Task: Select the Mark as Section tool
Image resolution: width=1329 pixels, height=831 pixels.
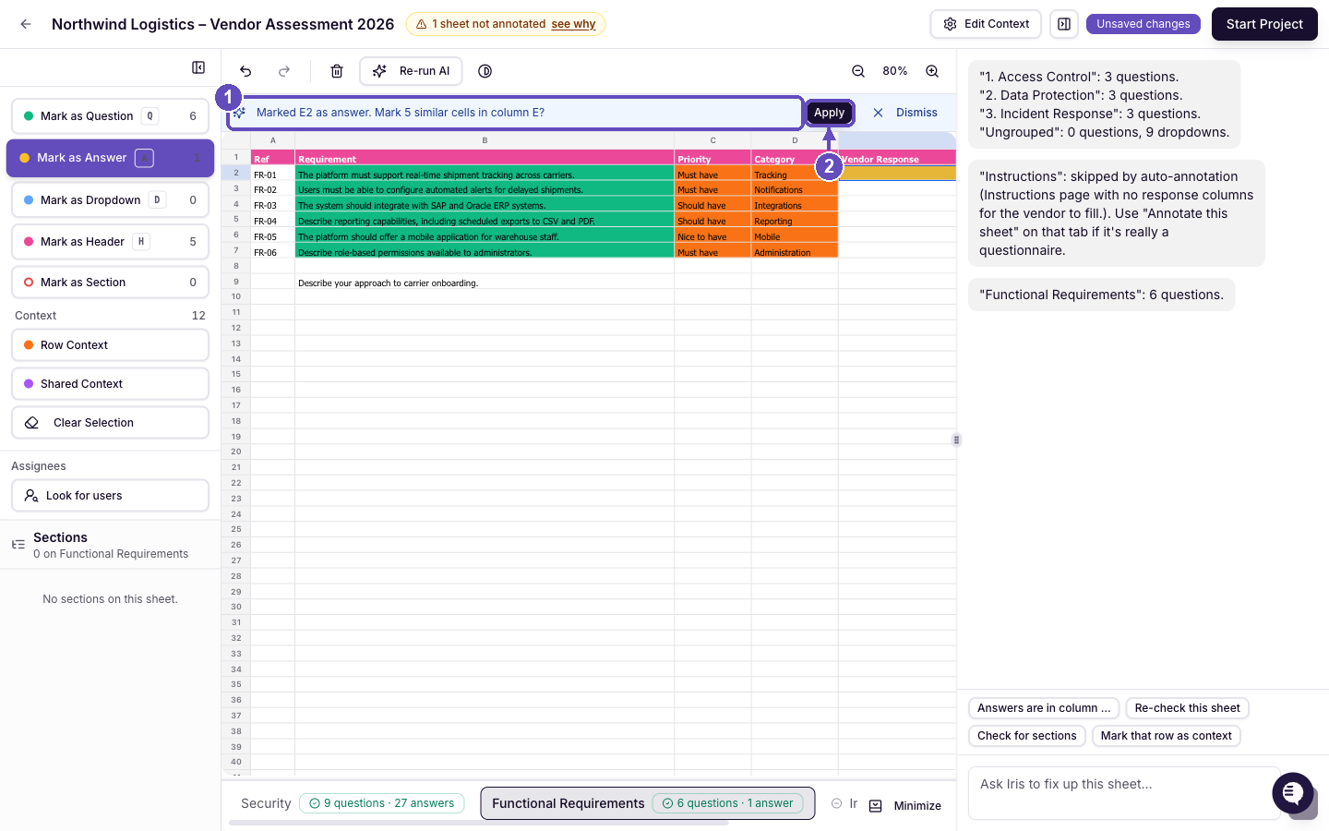Action: tap(110, 283)
